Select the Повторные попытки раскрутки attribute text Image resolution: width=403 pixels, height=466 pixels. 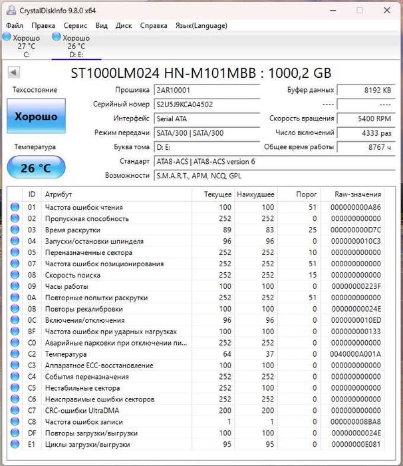coord(96,298)
